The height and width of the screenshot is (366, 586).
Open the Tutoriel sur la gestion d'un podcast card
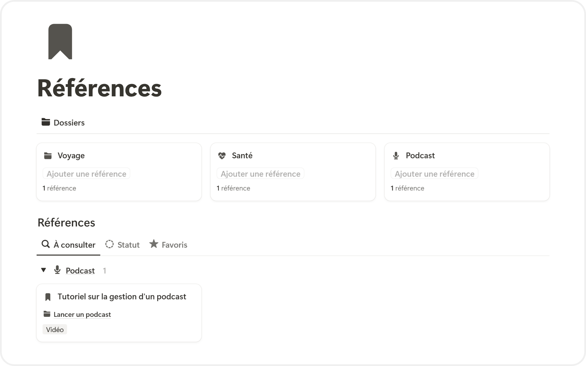point(122,297)
